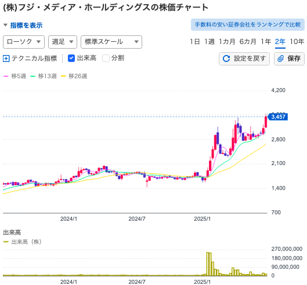The height and width of the screenshot is (285, 307).
Task: Click the pink 移5週 legend swatch
Action: (6, 76)
